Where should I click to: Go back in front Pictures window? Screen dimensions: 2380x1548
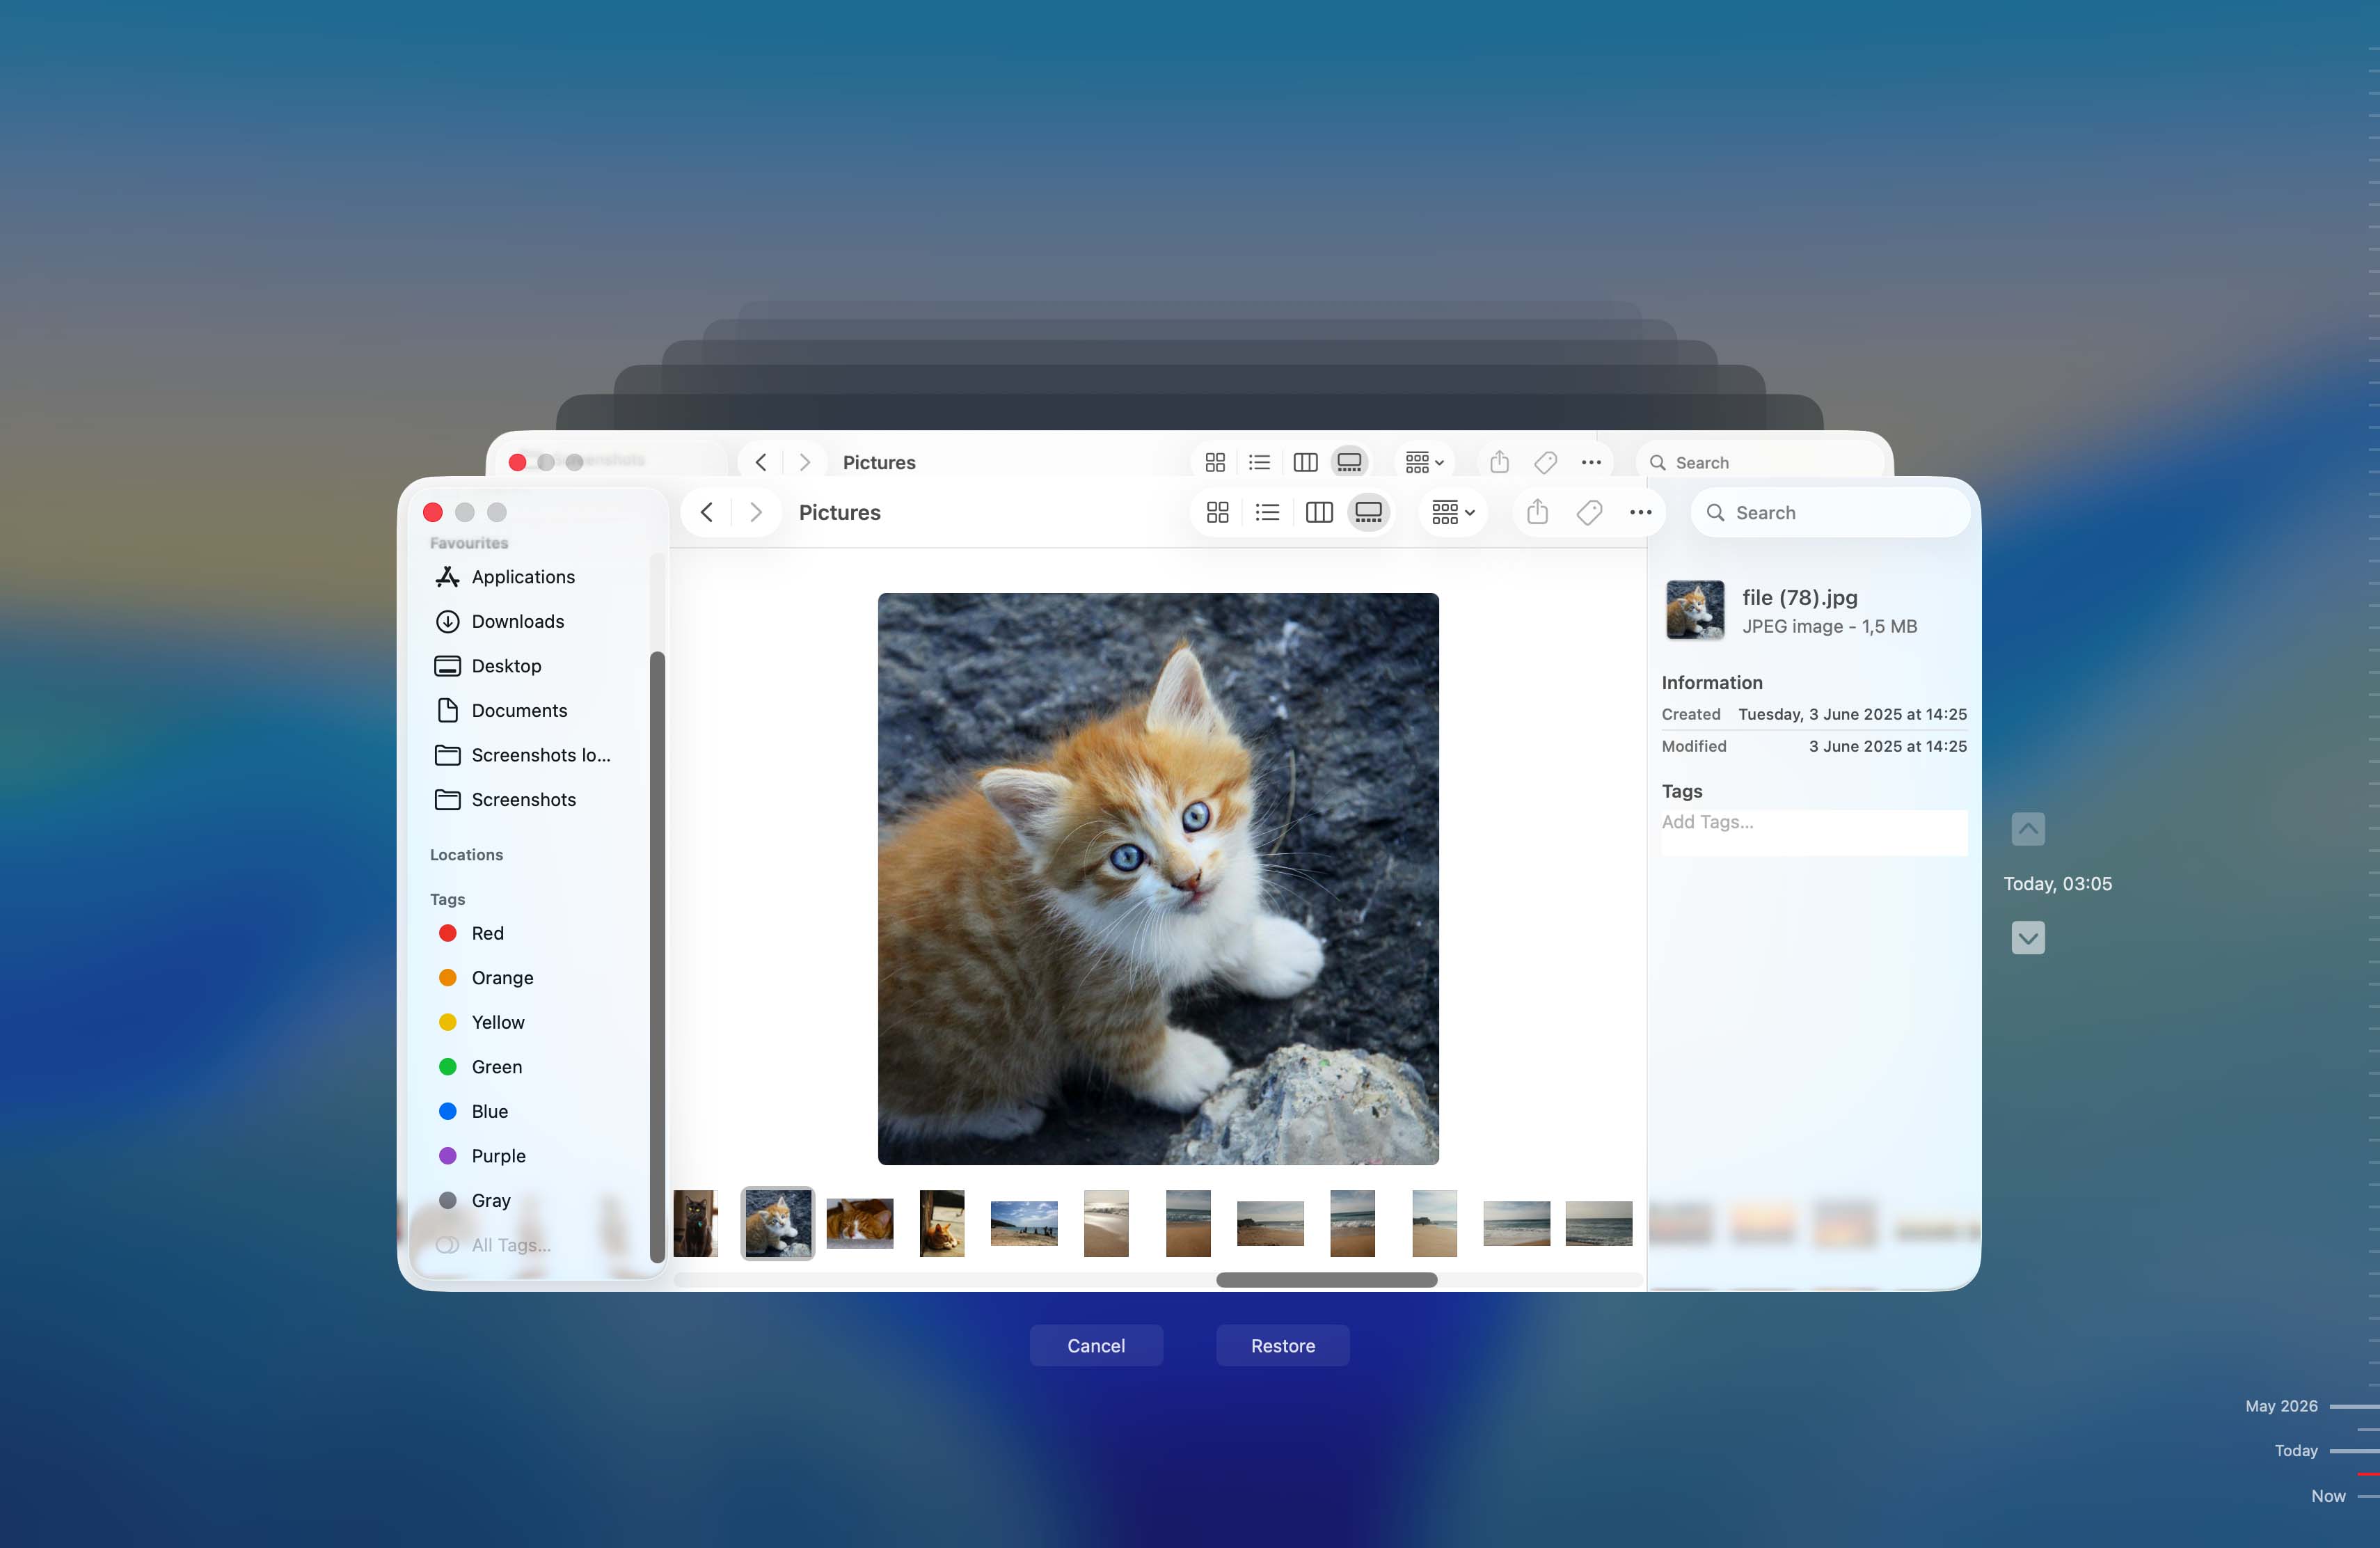(x=707, y=513)
